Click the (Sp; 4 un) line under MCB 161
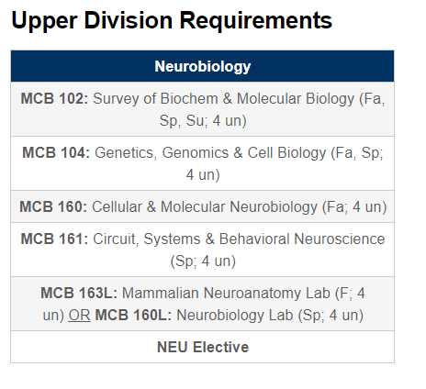Image resolution: width=426 pixels, height=389 pixels. click(203, 261)
